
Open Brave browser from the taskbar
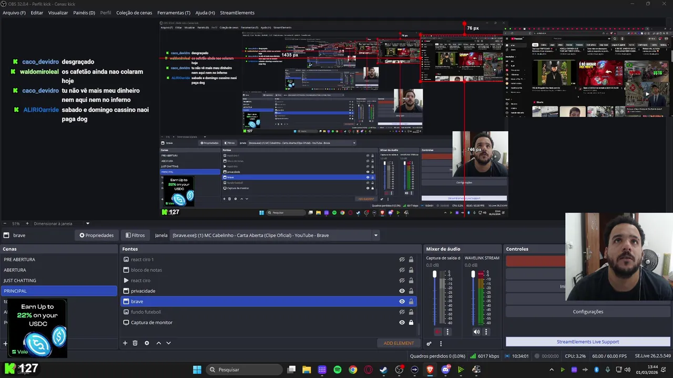tap(430, 370)
